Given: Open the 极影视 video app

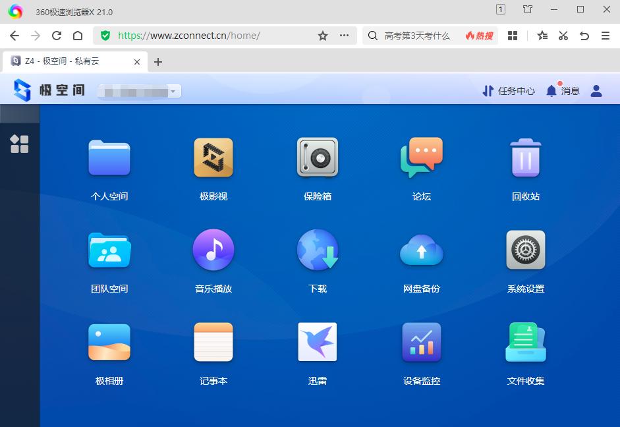Looking at the screenshot, I should [x=213, y=157].
